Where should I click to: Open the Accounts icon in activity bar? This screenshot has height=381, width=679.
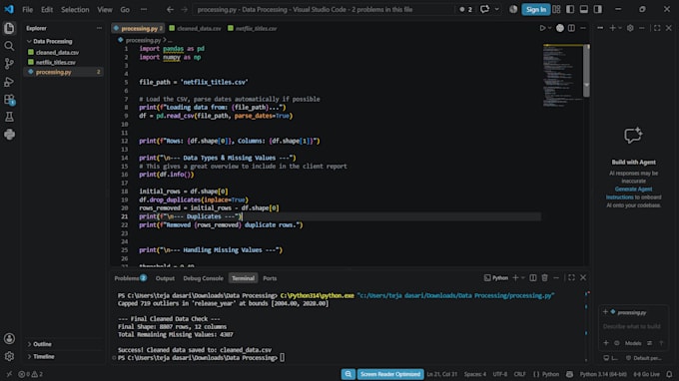9,338
